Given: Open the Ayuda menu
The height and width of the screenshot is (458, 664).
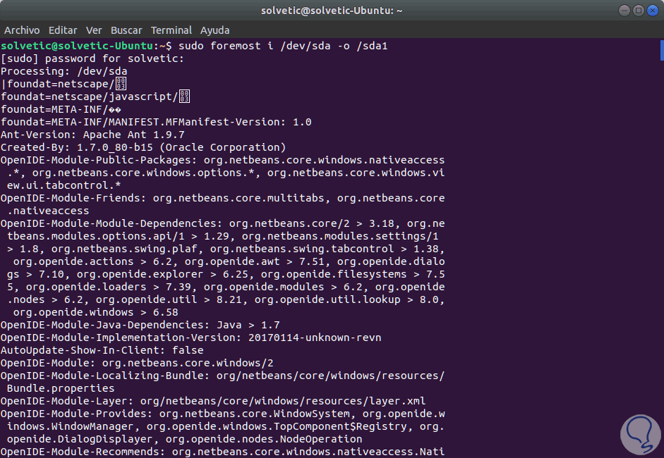Looking at the screenshot, I should (x=215, y=30).
